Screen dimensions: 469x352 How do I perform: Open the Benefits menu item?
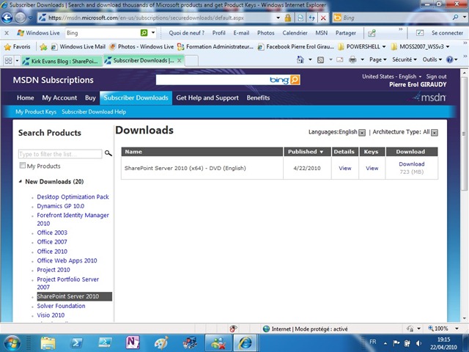(x=258, y=98)
